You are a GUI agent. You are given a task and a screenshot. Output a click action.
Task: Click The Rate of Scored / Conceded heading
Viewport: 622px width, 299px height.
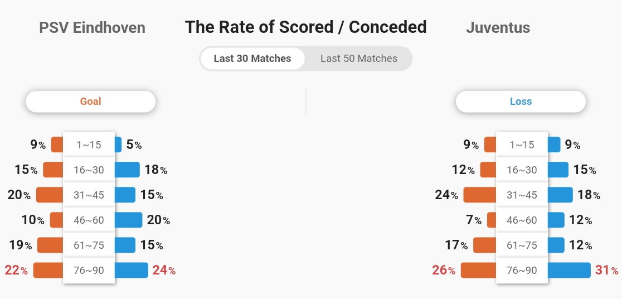[x=306, y=27]
